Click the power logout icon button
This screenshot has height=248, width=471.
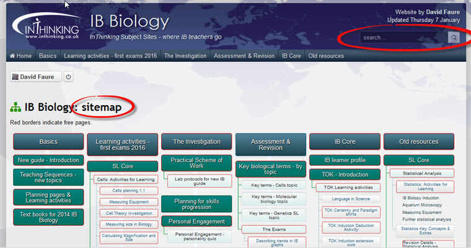(69, 77)
